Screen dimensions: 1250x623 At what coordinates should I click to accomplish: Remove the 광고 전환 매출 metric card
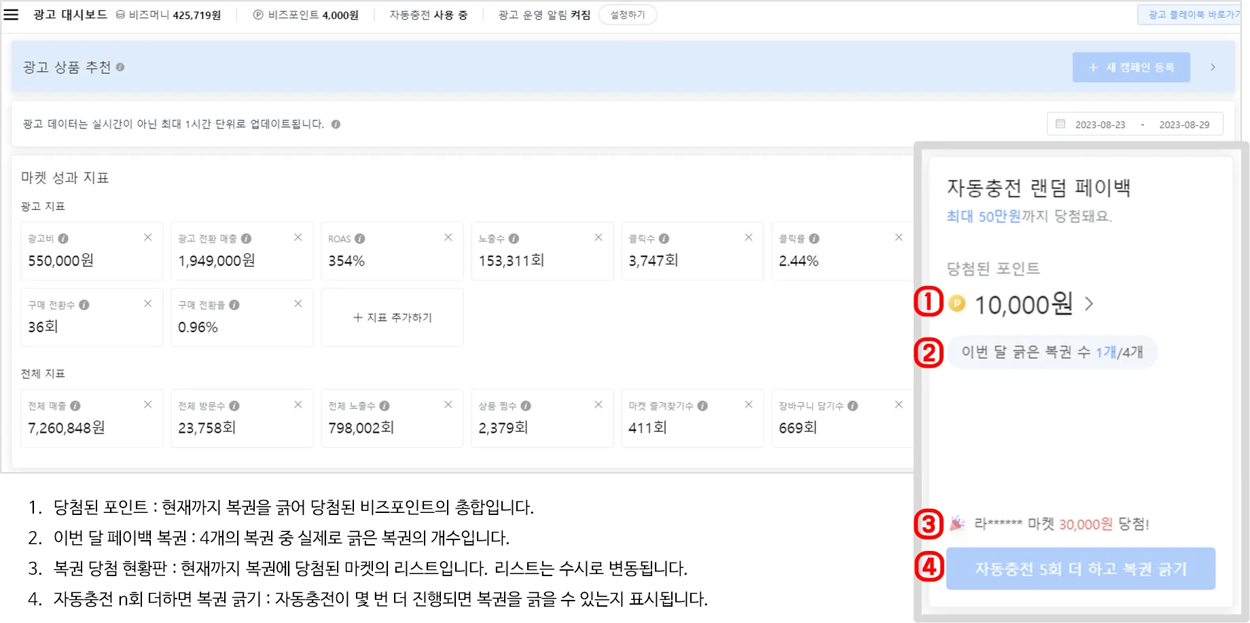click(x=298, y=237)
